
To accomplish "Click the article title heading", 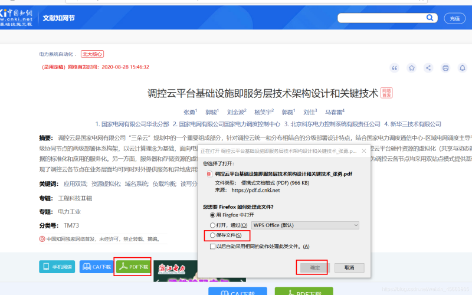I will (263, 93).
